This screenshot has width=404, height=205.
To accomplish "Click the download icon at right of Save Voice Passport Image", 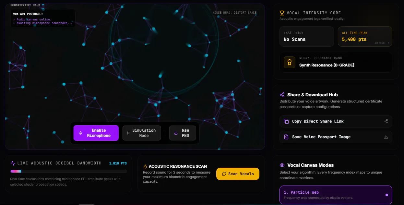I will (386, 137).
